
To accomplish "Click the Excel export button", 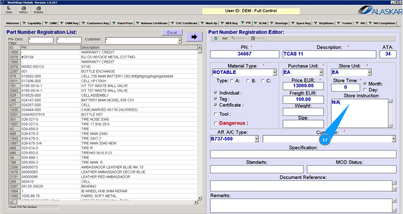I will click(172, 33).
